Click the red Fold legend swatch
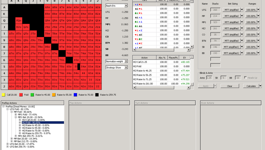The height and width of the screenshot is (150, 265). coord(21,95)
